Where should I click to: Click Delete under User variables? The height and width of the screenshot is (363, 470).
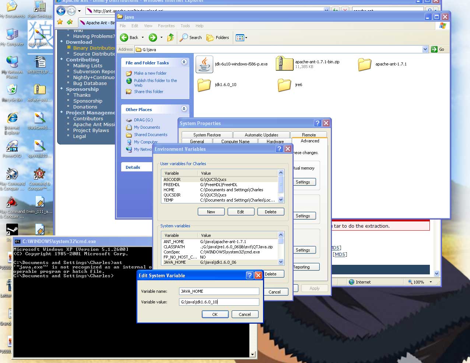(x=270, y=212)
